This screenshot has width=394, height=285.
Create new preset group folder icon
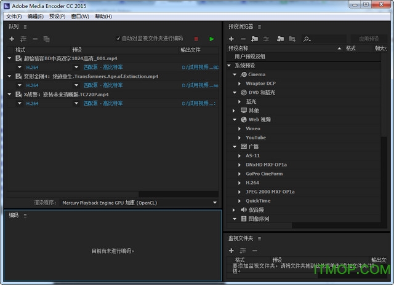point(254,39)
